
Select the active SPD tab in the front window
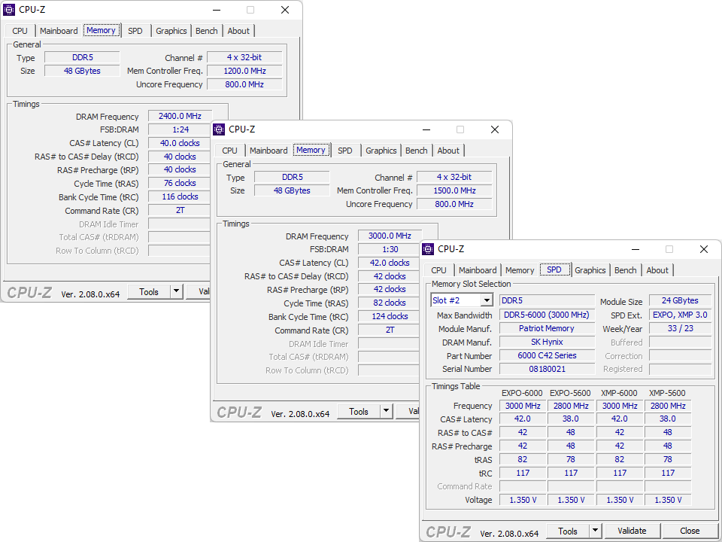click(x=554, y=269)
